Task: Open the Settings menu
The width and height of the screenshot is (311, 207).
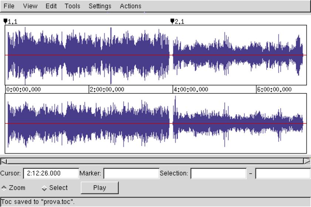Action: pos(100,6)
